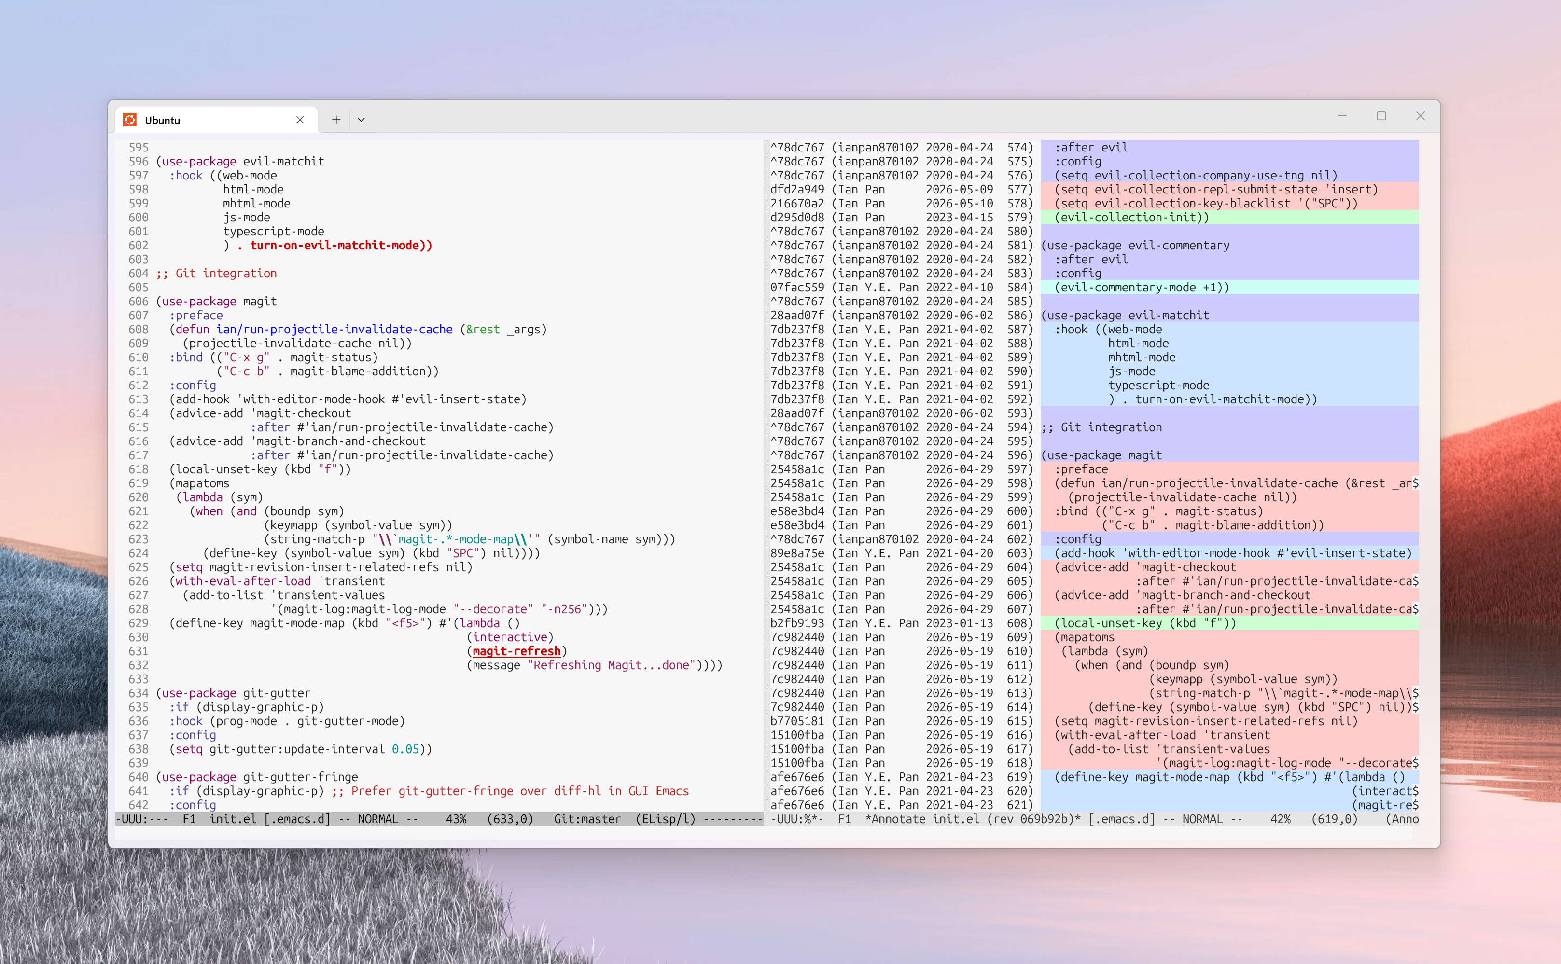
Task: Click '*Annotate init.el (rev 069b92b)*' buffer name
Action: coord(973,819)
